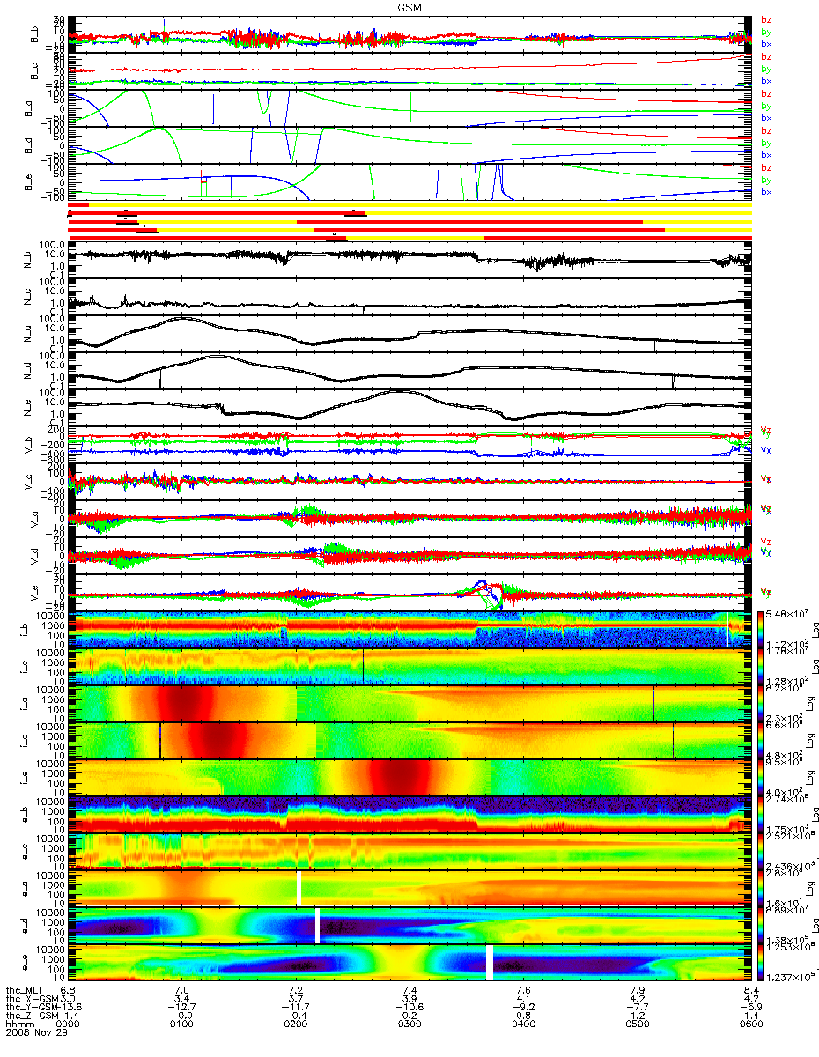Select the bz legend of B_c panel
This screenshot has width=819, height=1057.
pos(766,56)
